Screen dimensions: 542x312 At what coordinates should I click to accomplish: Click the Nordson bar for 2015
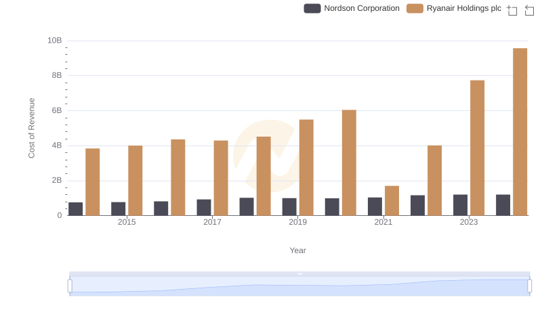(x=118, y=209)
